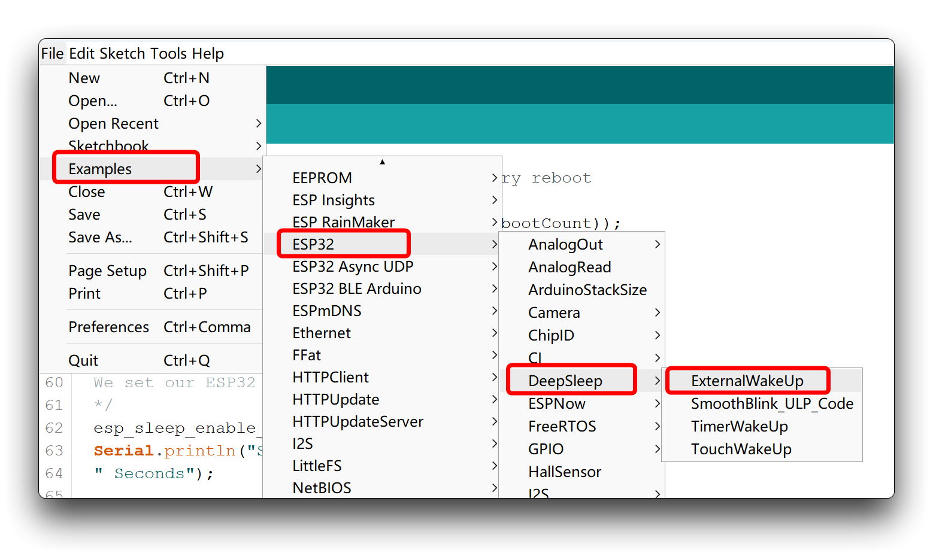Expand the Sketchbook submenu
Screen dimensions: 933x556
pyautogui.click(x=152, y=145)
